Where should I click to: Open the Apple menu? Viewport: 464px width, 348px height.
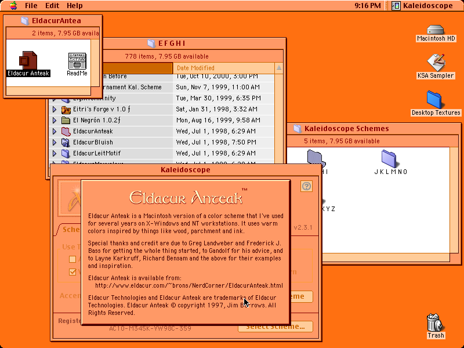[x=13, y=5]
